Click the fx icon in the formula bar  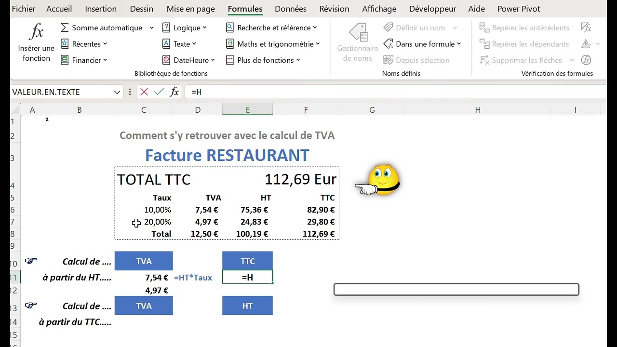[x=174, y=92]
